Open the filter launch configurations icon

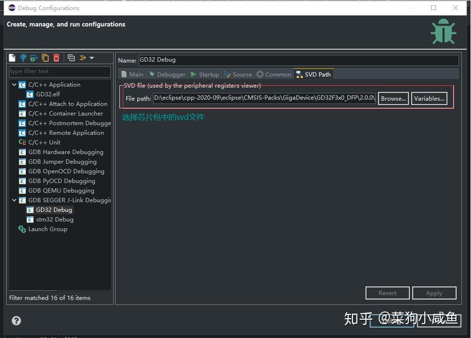pos(83,58)
